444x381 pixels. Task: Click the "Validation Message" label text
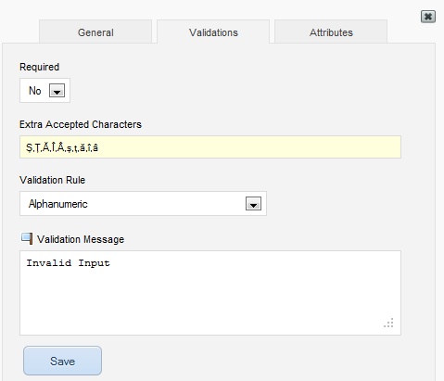(x=81, y=239)
